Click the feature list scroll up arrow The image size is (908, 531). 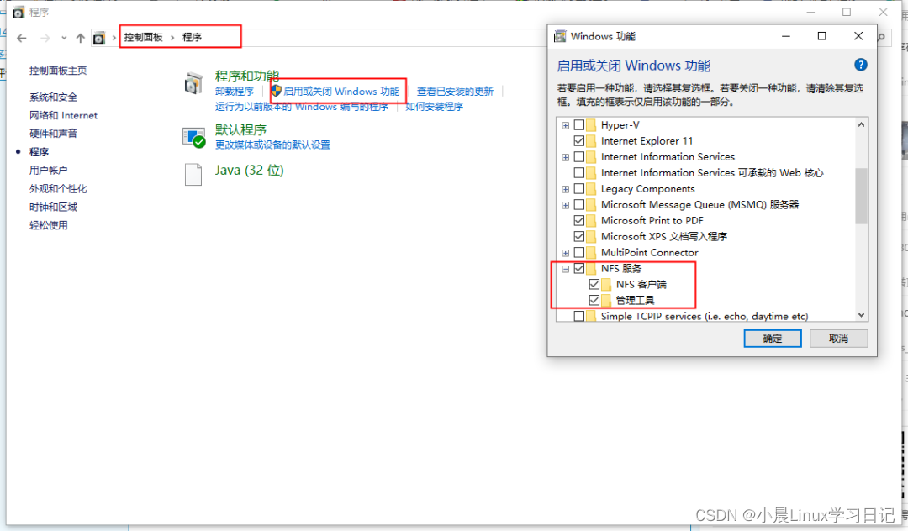tap(861, 124)
